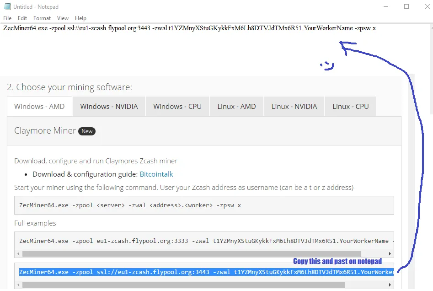Click the horizontal scrollbar under ssl example
The height and width of the screenshot is (291, 433).
tap(184, 285)
